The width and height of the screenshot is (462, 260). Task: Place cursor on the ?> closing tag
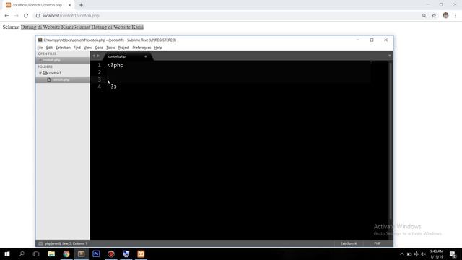pos(114,87)
